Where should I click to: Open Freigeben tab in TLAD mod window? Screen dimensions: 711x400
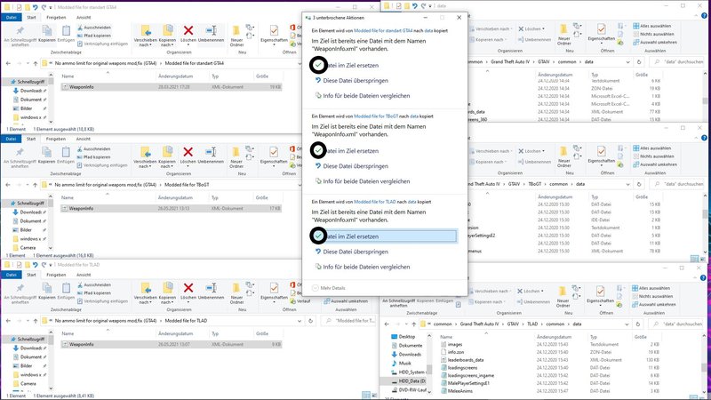56,275
